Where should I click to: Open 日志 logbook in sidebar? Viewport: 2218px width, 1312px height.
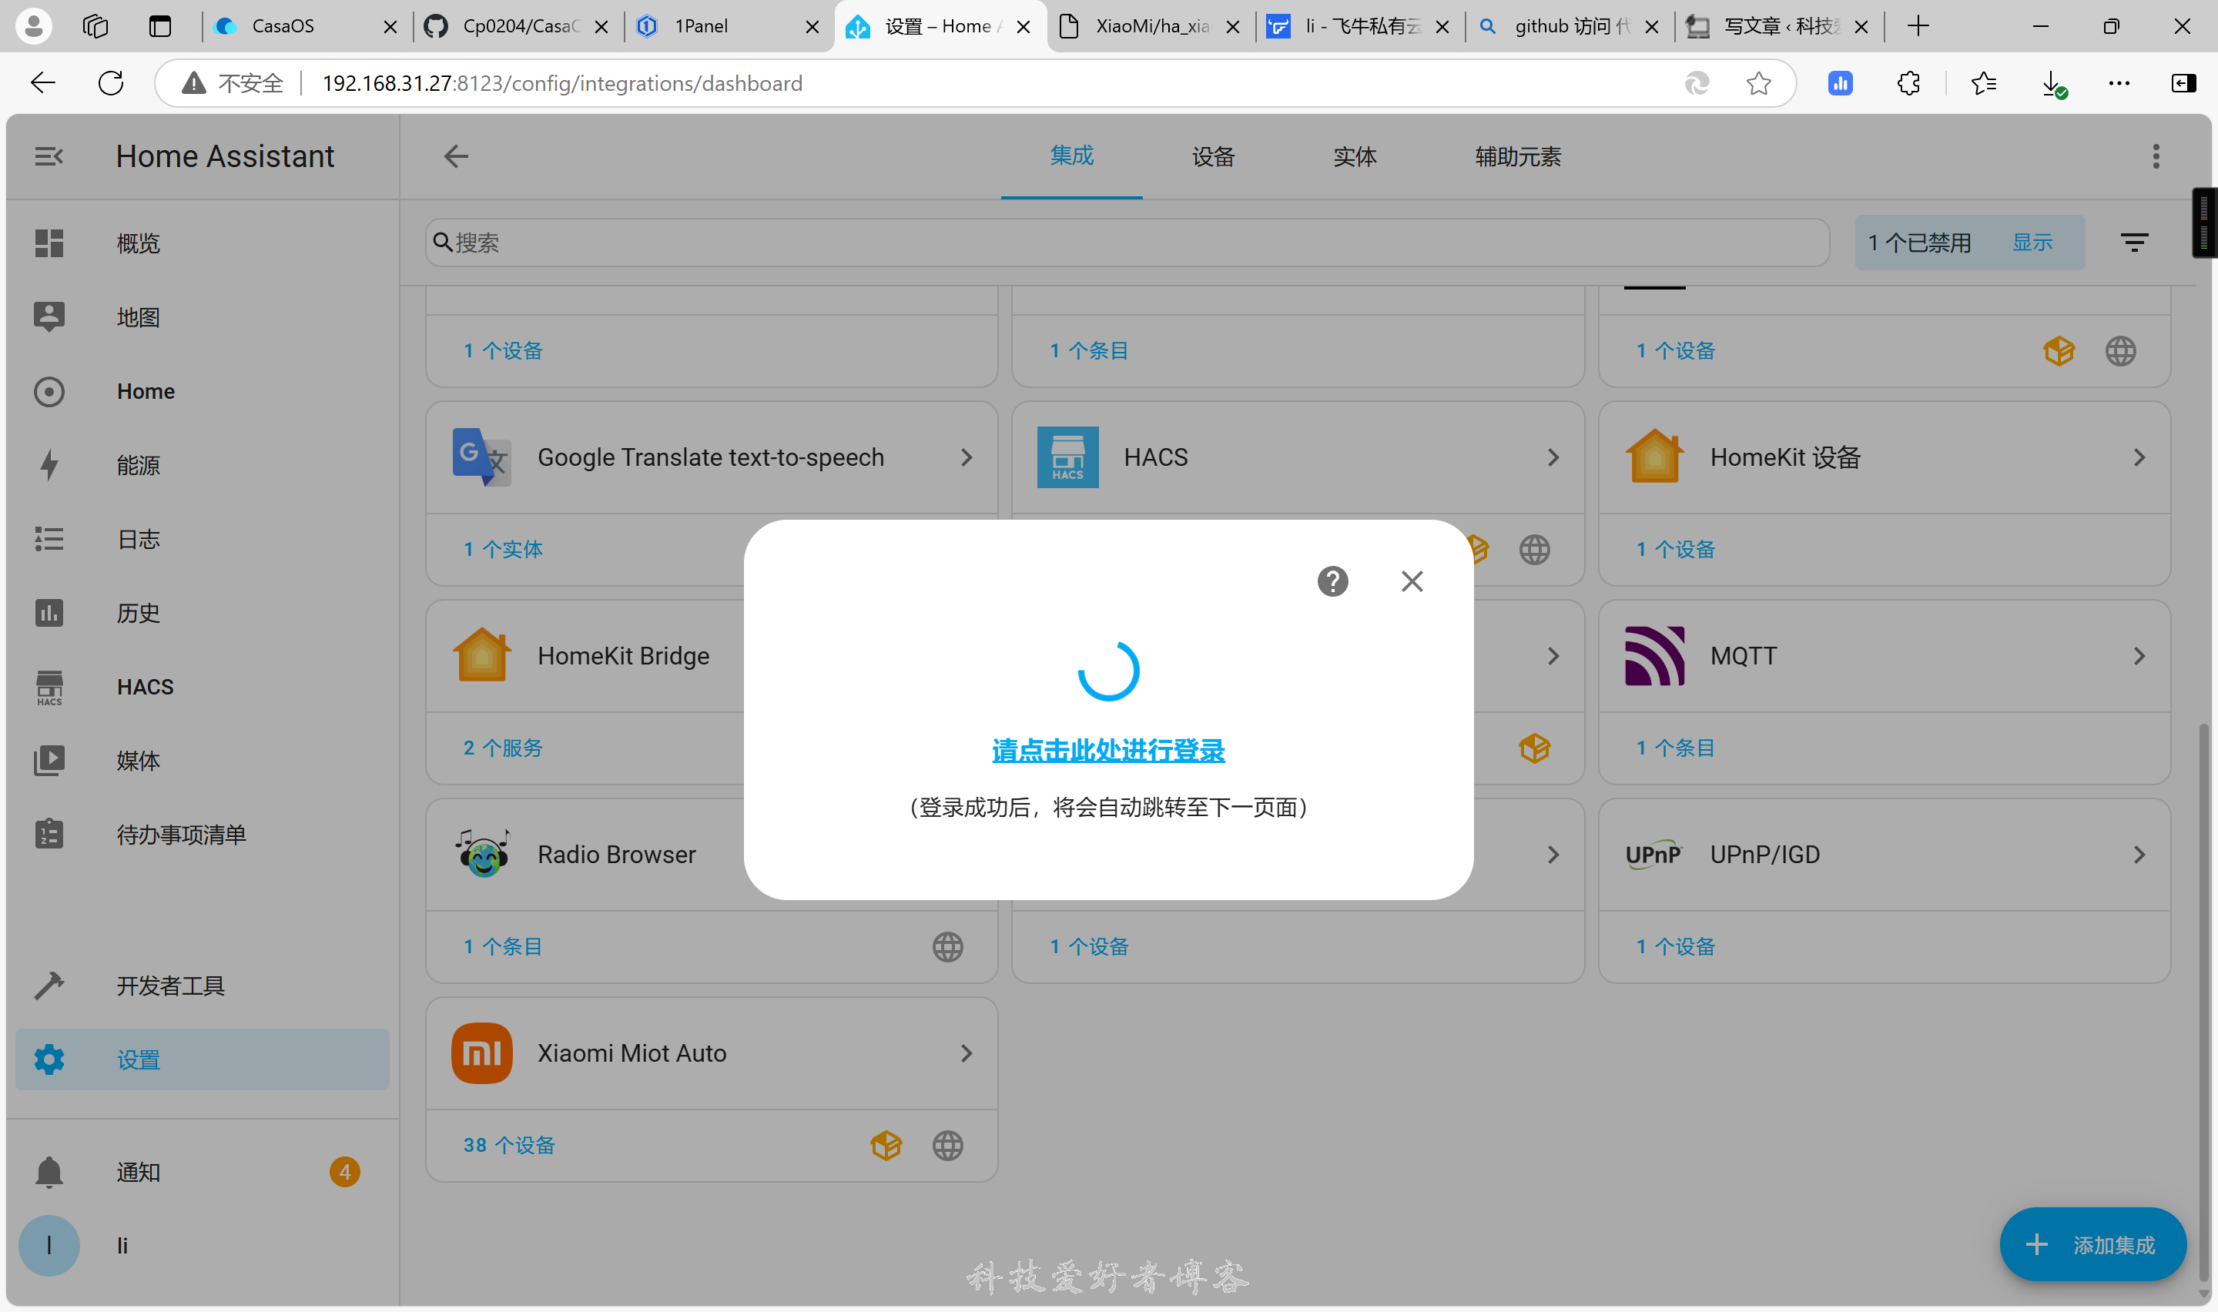[203, 538]
